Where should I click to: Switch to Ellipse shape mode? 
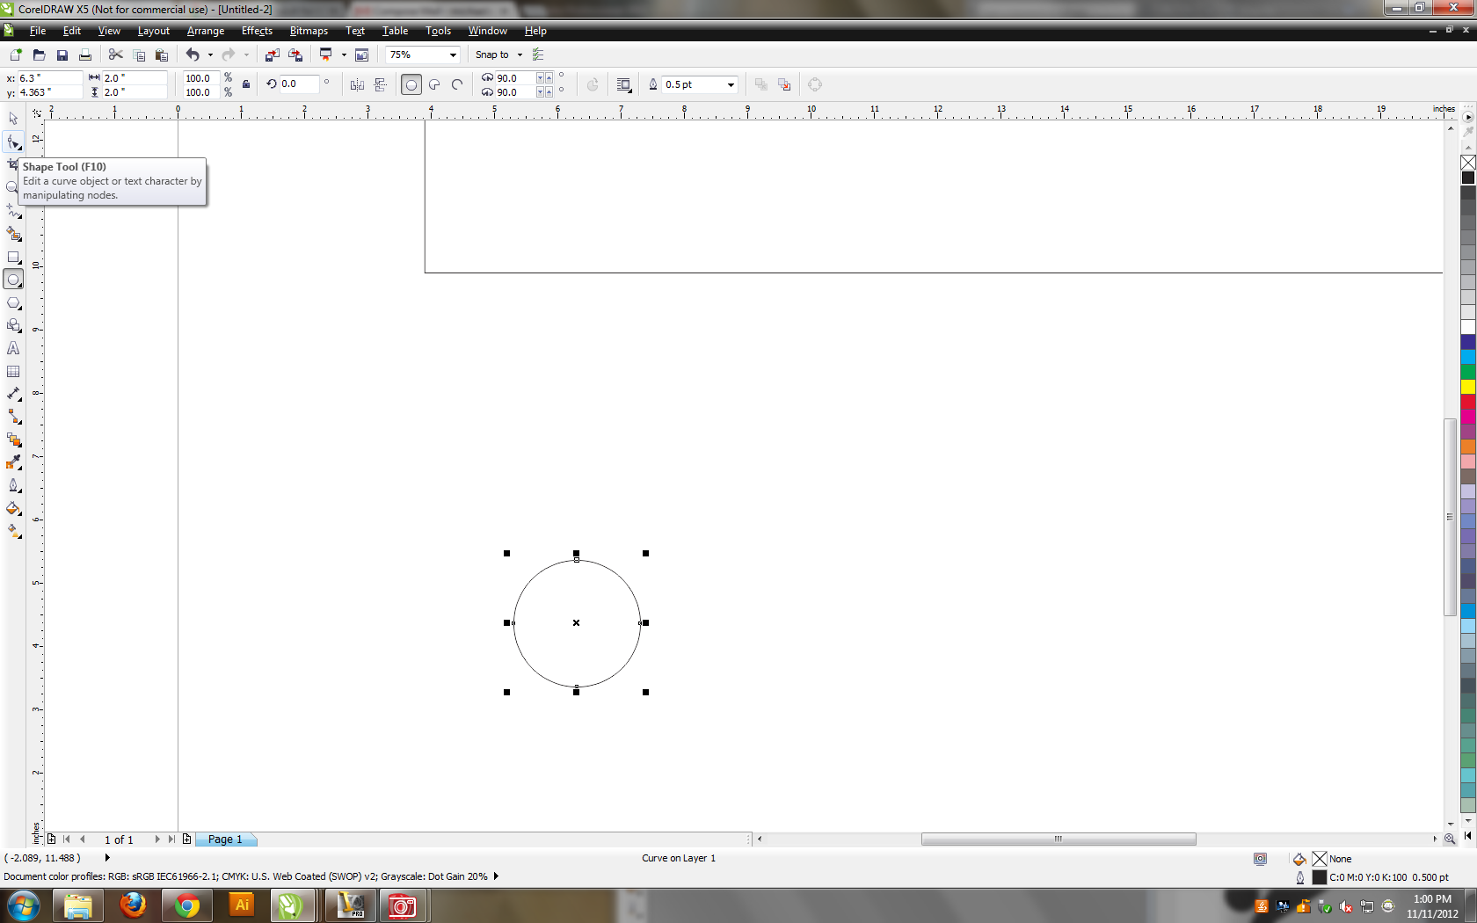(411, 84)
